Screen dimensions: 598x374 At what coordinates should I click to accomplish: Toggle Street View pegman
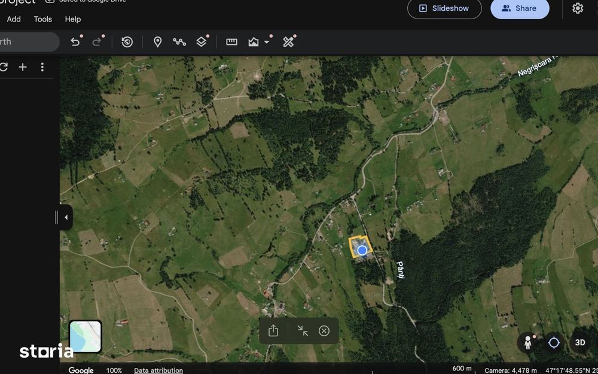pos(528,342)
